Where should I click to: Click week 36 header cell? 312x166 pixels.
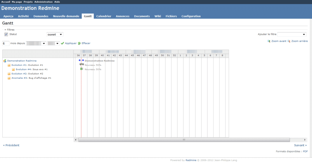coord(78,55)
